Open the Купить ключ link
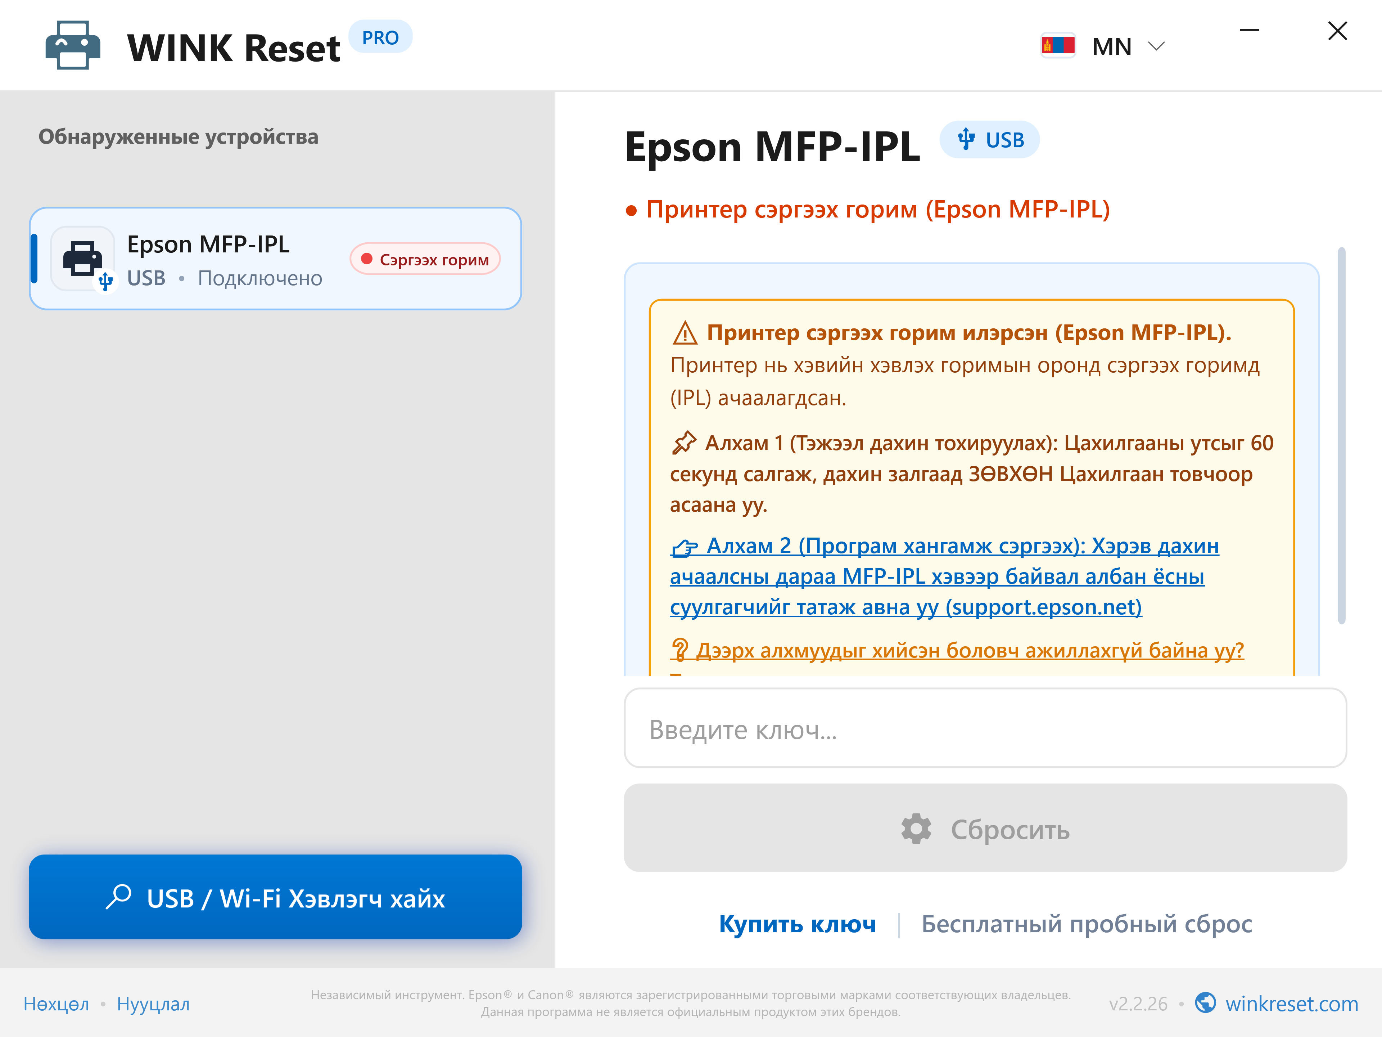1382x1037 pixels. click(x=797, y=924)
